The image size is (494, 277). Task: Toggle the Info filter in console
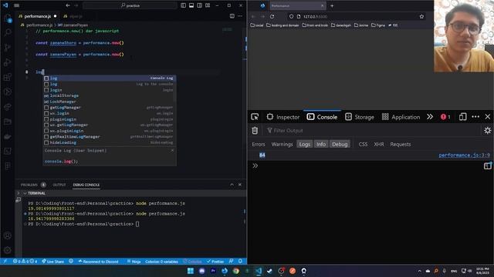(321, 144)
